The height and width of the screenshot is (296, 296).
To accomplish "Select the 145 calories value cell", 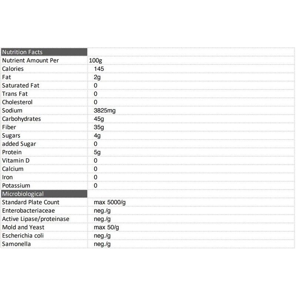I will click(x=100, y=69).
